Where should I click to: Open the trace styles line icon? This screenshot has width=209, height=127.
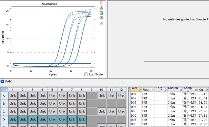(x=101, y=23)
